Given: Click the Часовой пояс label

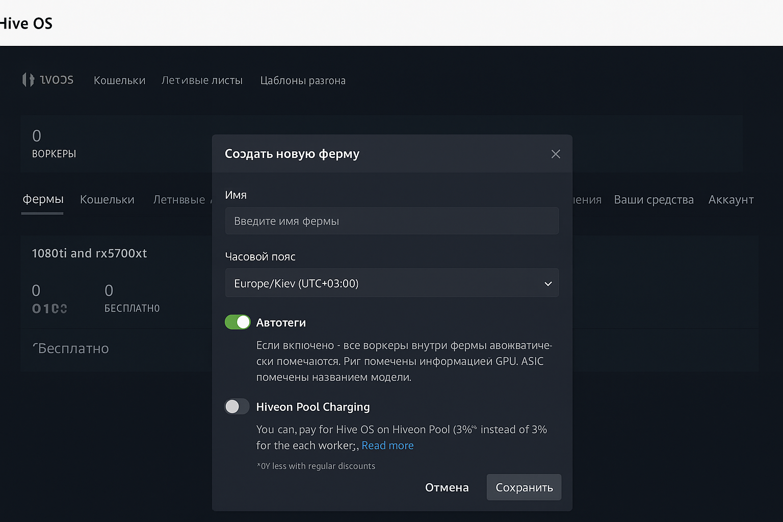Looking at the screenshot, I should pos(260,257).
